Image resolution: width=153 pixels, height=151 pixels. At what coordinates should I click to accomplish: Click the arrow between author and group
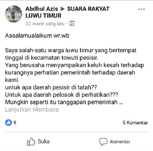click(62, 9)
